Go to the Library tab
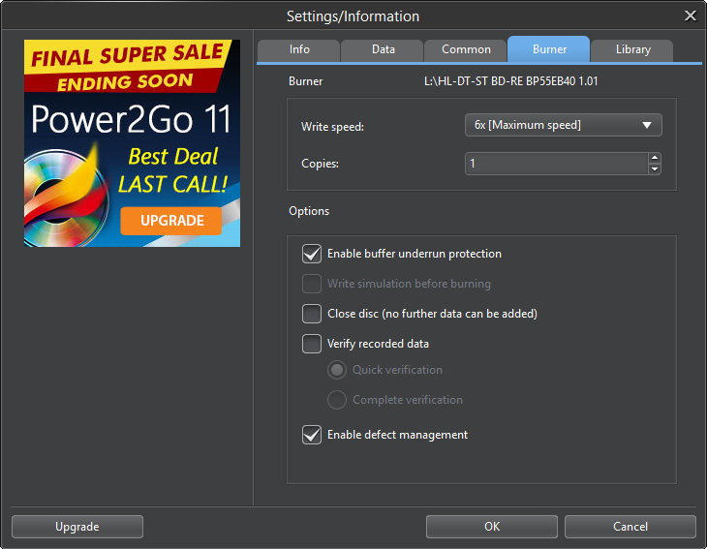707x549 pixels. 632,49
